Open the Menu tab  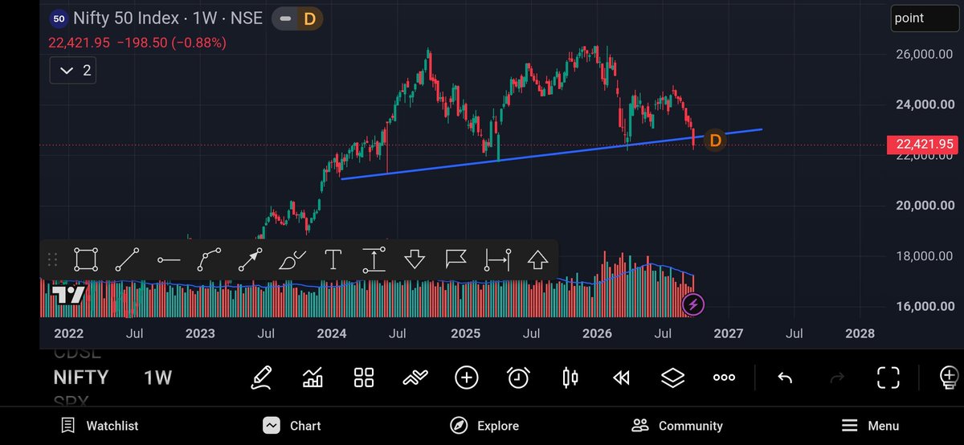[x=870, y=426]
